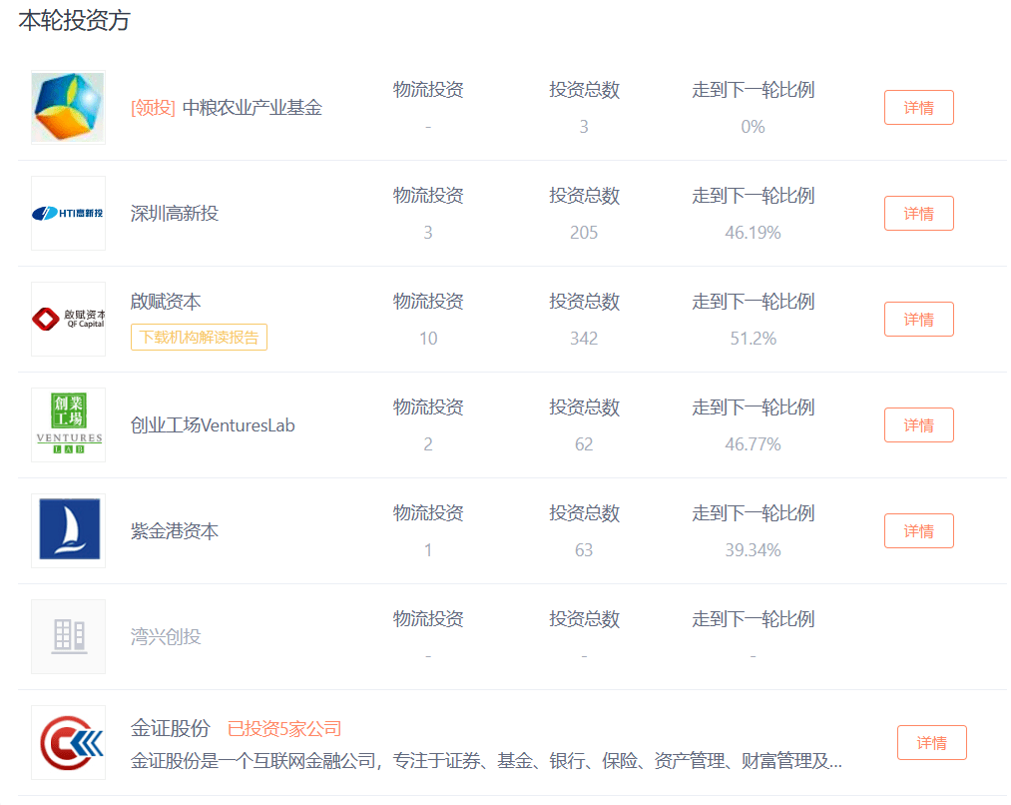The height and width of the screenshot is (805, 1011).
Task: Click 深圳高新投 next-round ratio 46.19%
Action: [x=754, y=232]
